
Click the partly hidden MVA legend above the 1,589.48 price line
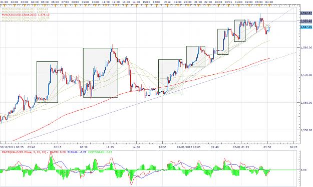pyautogui.click(x=25, y=20)
